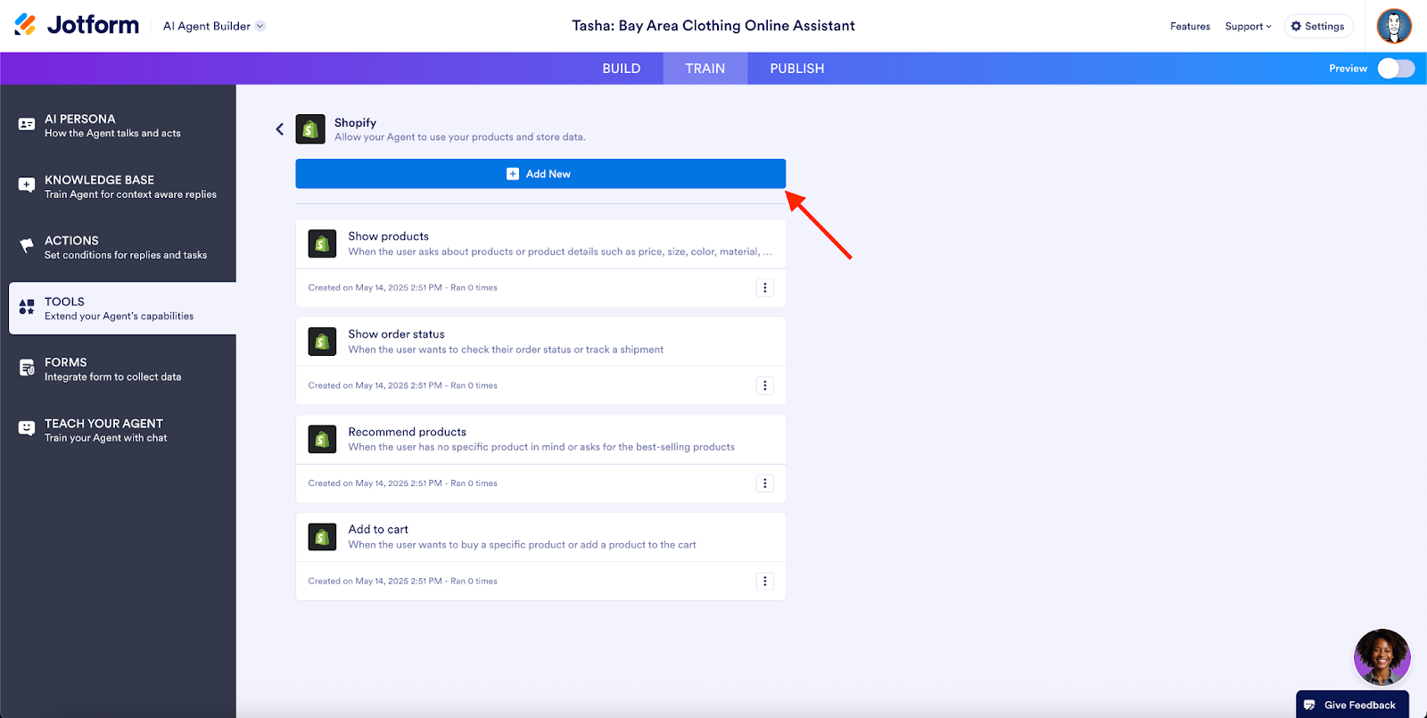Open three-dot menu for Show order status
The width and height of the screenshot is (1427, 718).
(764, 385)
